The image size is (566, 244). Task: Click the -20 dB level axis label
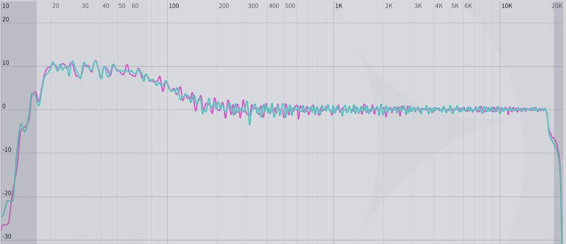tap(7, 193)
